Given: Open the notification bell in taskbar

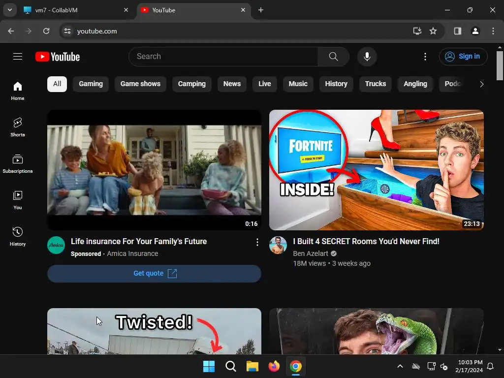Looking at the screenshot, I should click(x=491, y=366).
